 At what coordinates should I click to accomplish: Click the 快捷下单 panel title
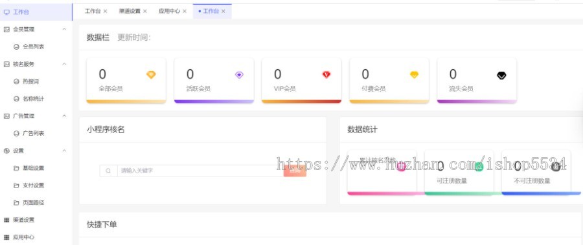[102, 224]
